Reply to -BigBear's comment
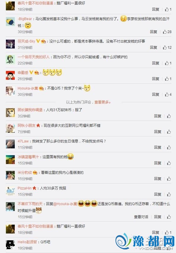Viewport: 176px width, 253px height. [154, 32]
